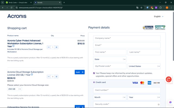Click the translate page icon
This screenshot has height=108, width=174.
point(138,8)
